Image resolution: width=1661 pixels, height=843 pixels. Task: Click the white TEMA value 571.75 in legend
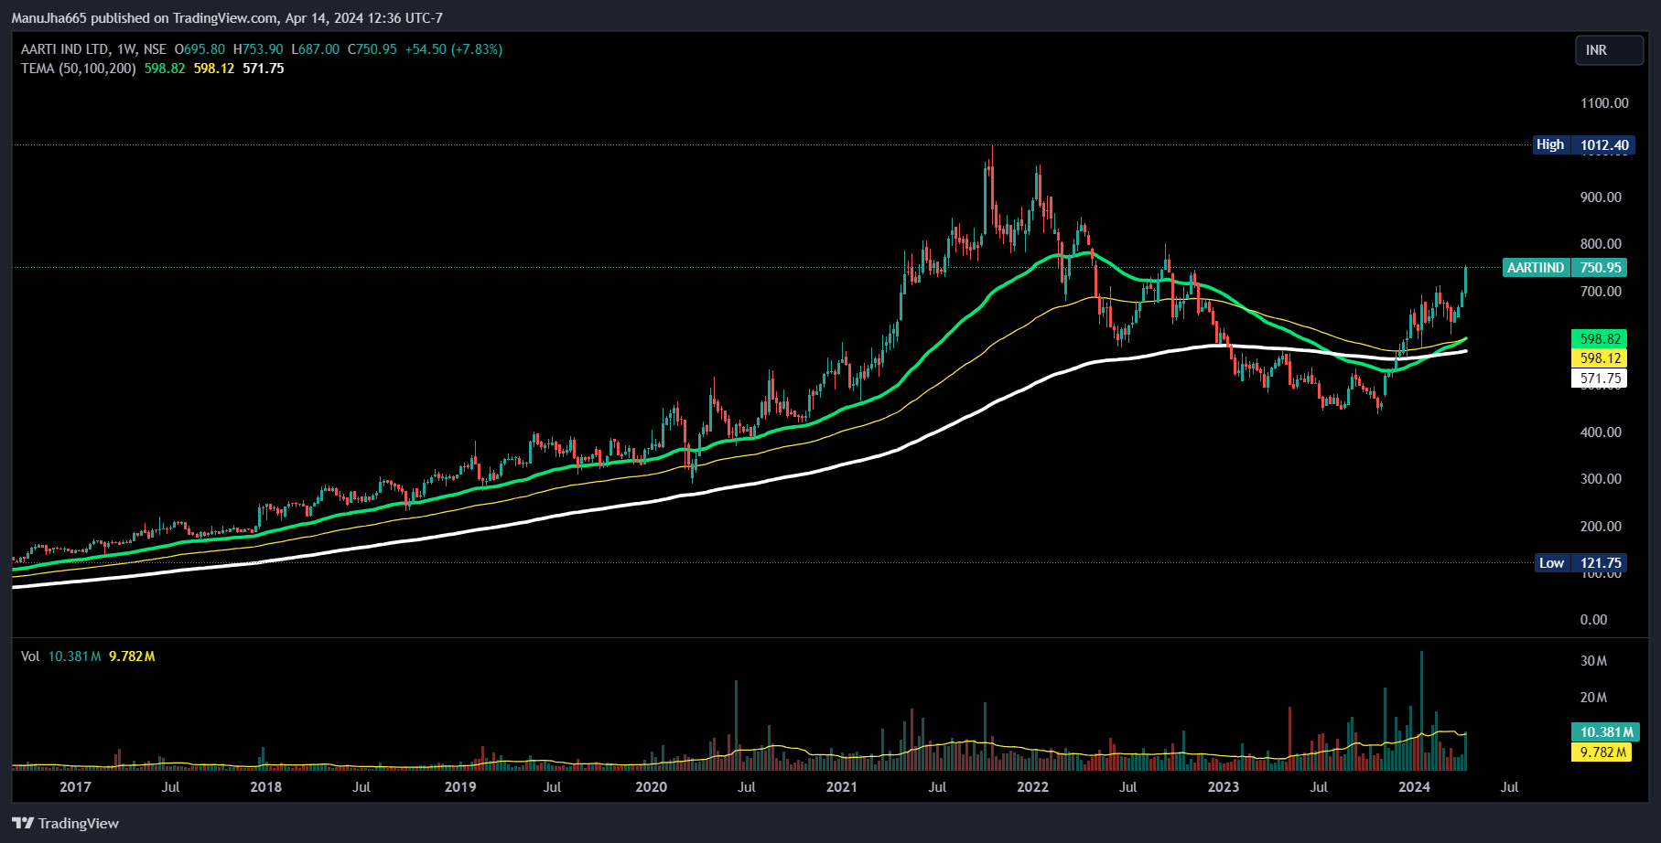click(264, 69)
